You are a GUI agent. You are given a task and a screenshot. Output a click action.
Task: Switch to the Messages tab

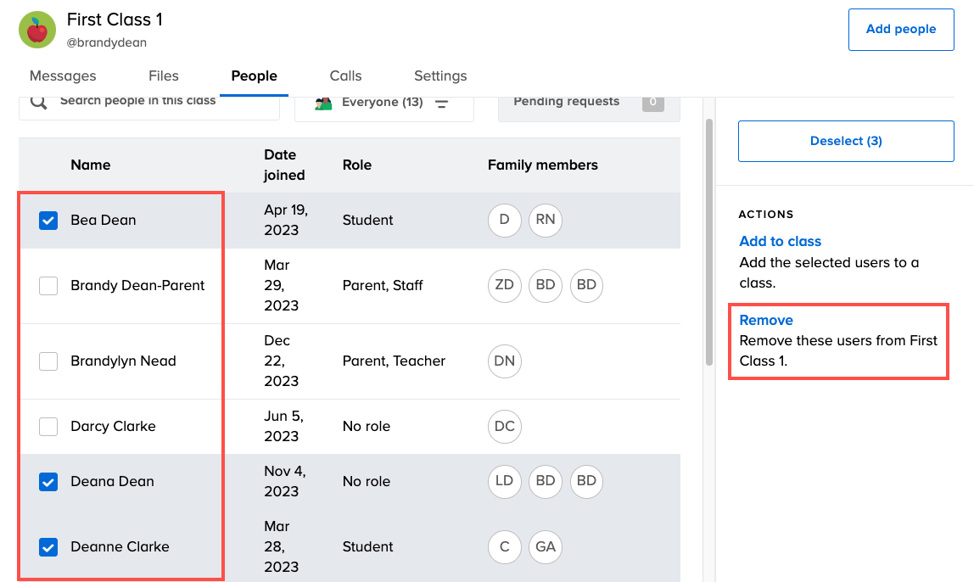pos(63,76)
